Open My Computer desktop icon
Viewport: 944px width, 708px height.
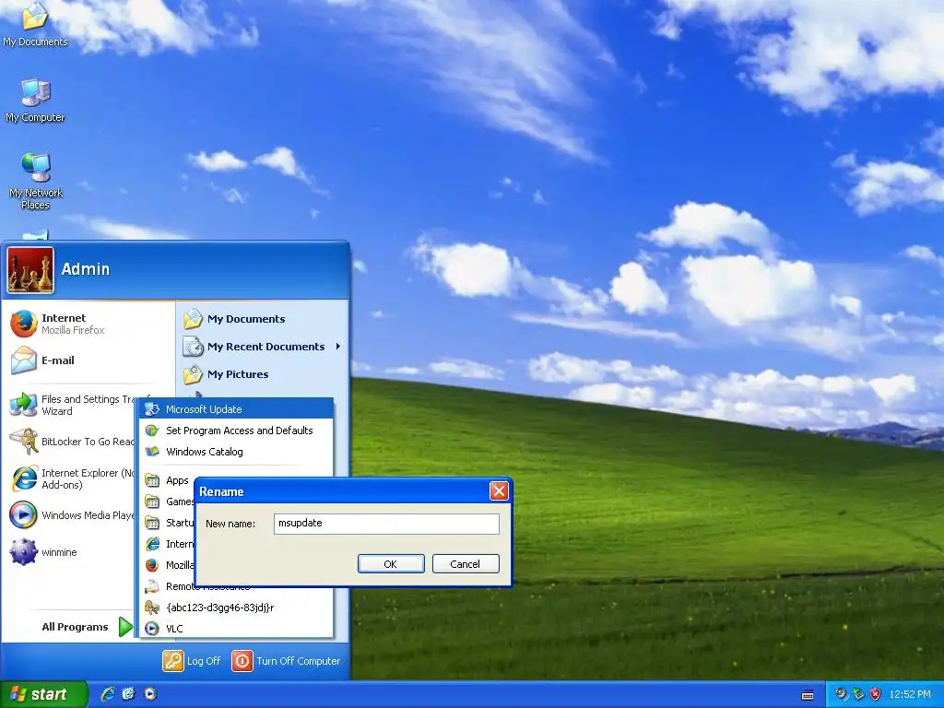(35, 100)
